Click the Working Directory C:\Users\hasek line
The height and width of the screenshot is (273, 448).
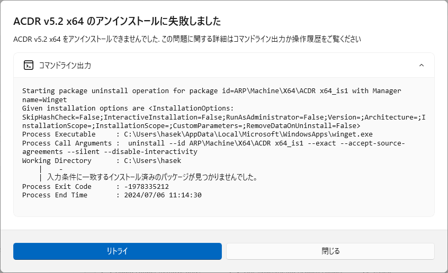click(x=102, y=160)
